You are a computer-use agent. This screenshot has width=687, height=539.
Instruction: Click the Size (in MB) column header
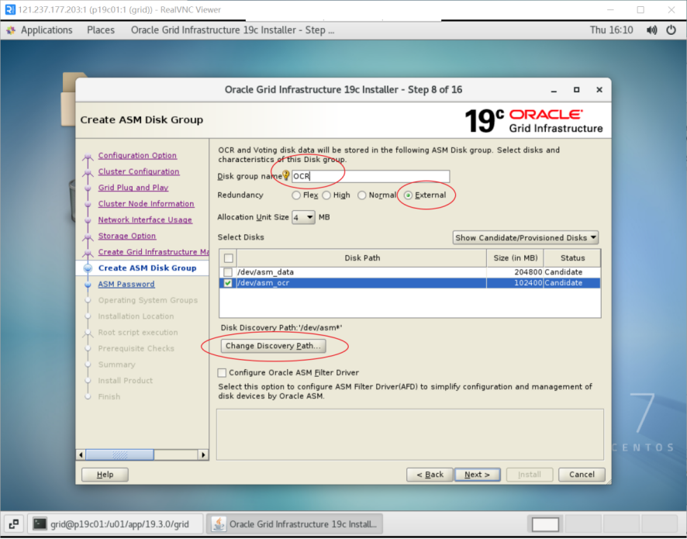[515, 258]
